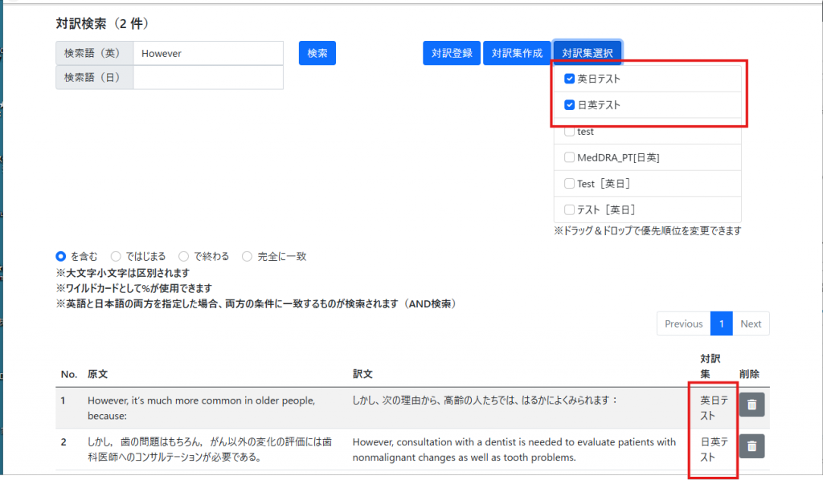Select the で終わる radio button

(184, 257)
